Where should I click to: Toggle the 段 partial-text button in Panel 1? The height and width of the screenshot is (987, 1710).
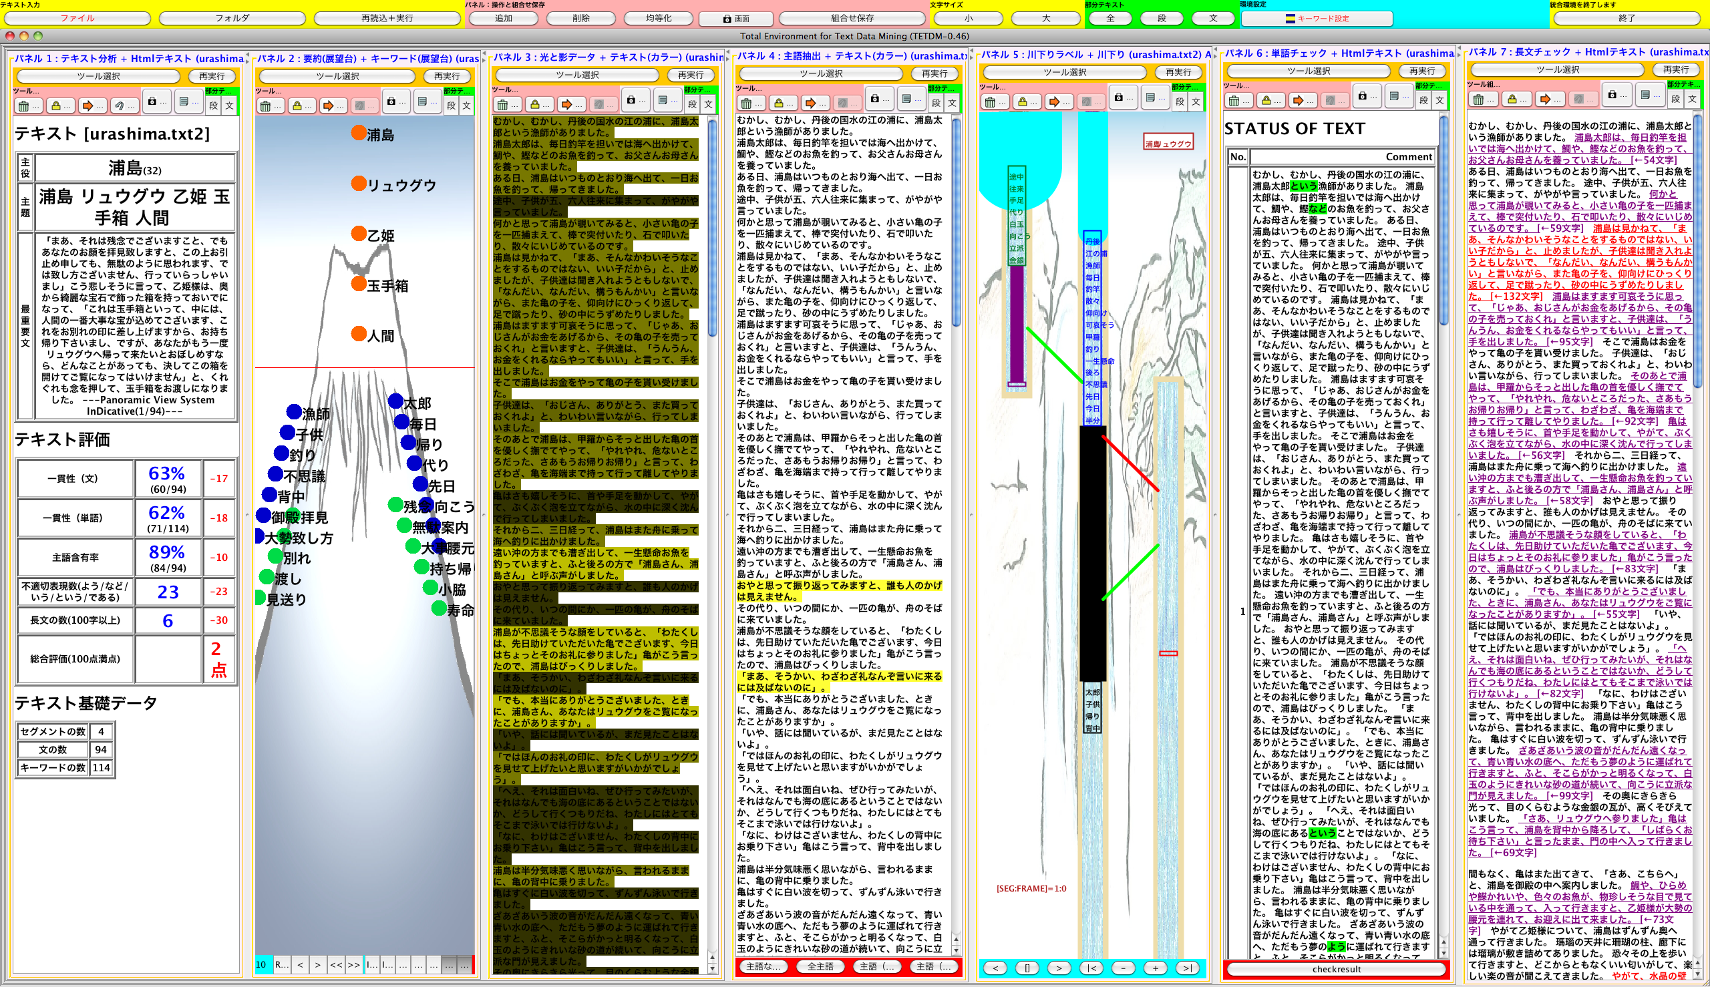point(214,106)
